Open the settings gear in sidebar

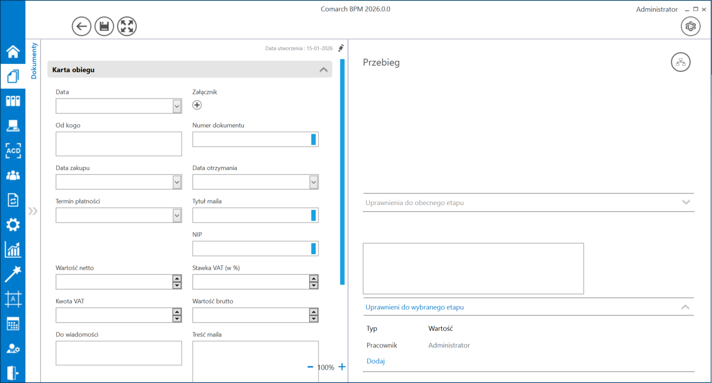point(13,225)
